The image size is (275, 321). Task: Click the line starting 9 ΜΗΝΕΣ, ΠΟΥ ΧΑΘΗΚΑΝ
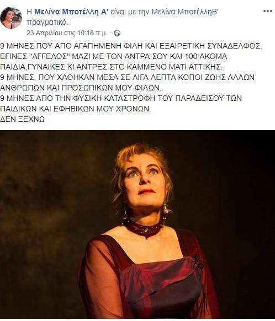point(127,77)
